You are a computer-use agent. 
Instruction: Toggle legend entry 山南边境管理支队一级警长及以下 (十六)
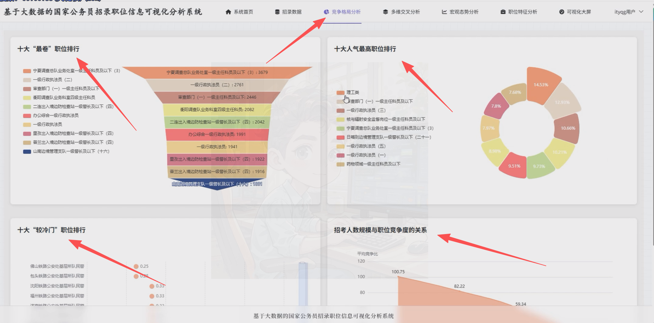(x=66, y=151)
